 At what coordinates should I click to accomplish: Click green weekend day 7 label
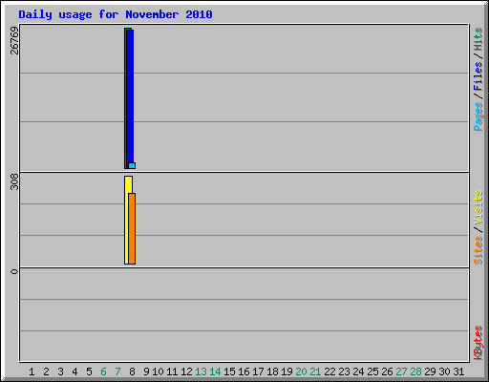[x=117, y=371]
